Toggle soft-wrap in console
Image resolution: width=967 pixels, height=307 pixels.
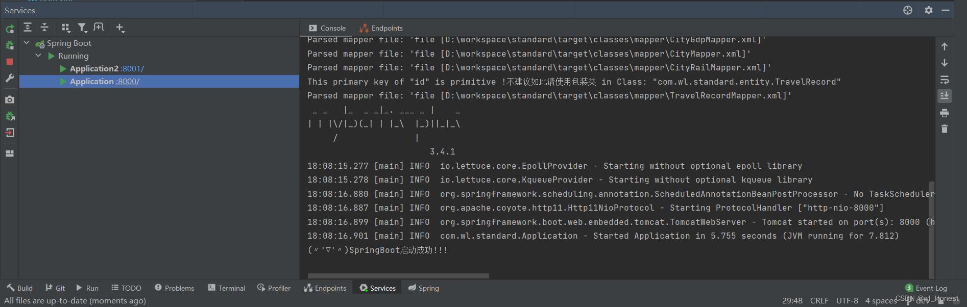click(x=945, y=80)
